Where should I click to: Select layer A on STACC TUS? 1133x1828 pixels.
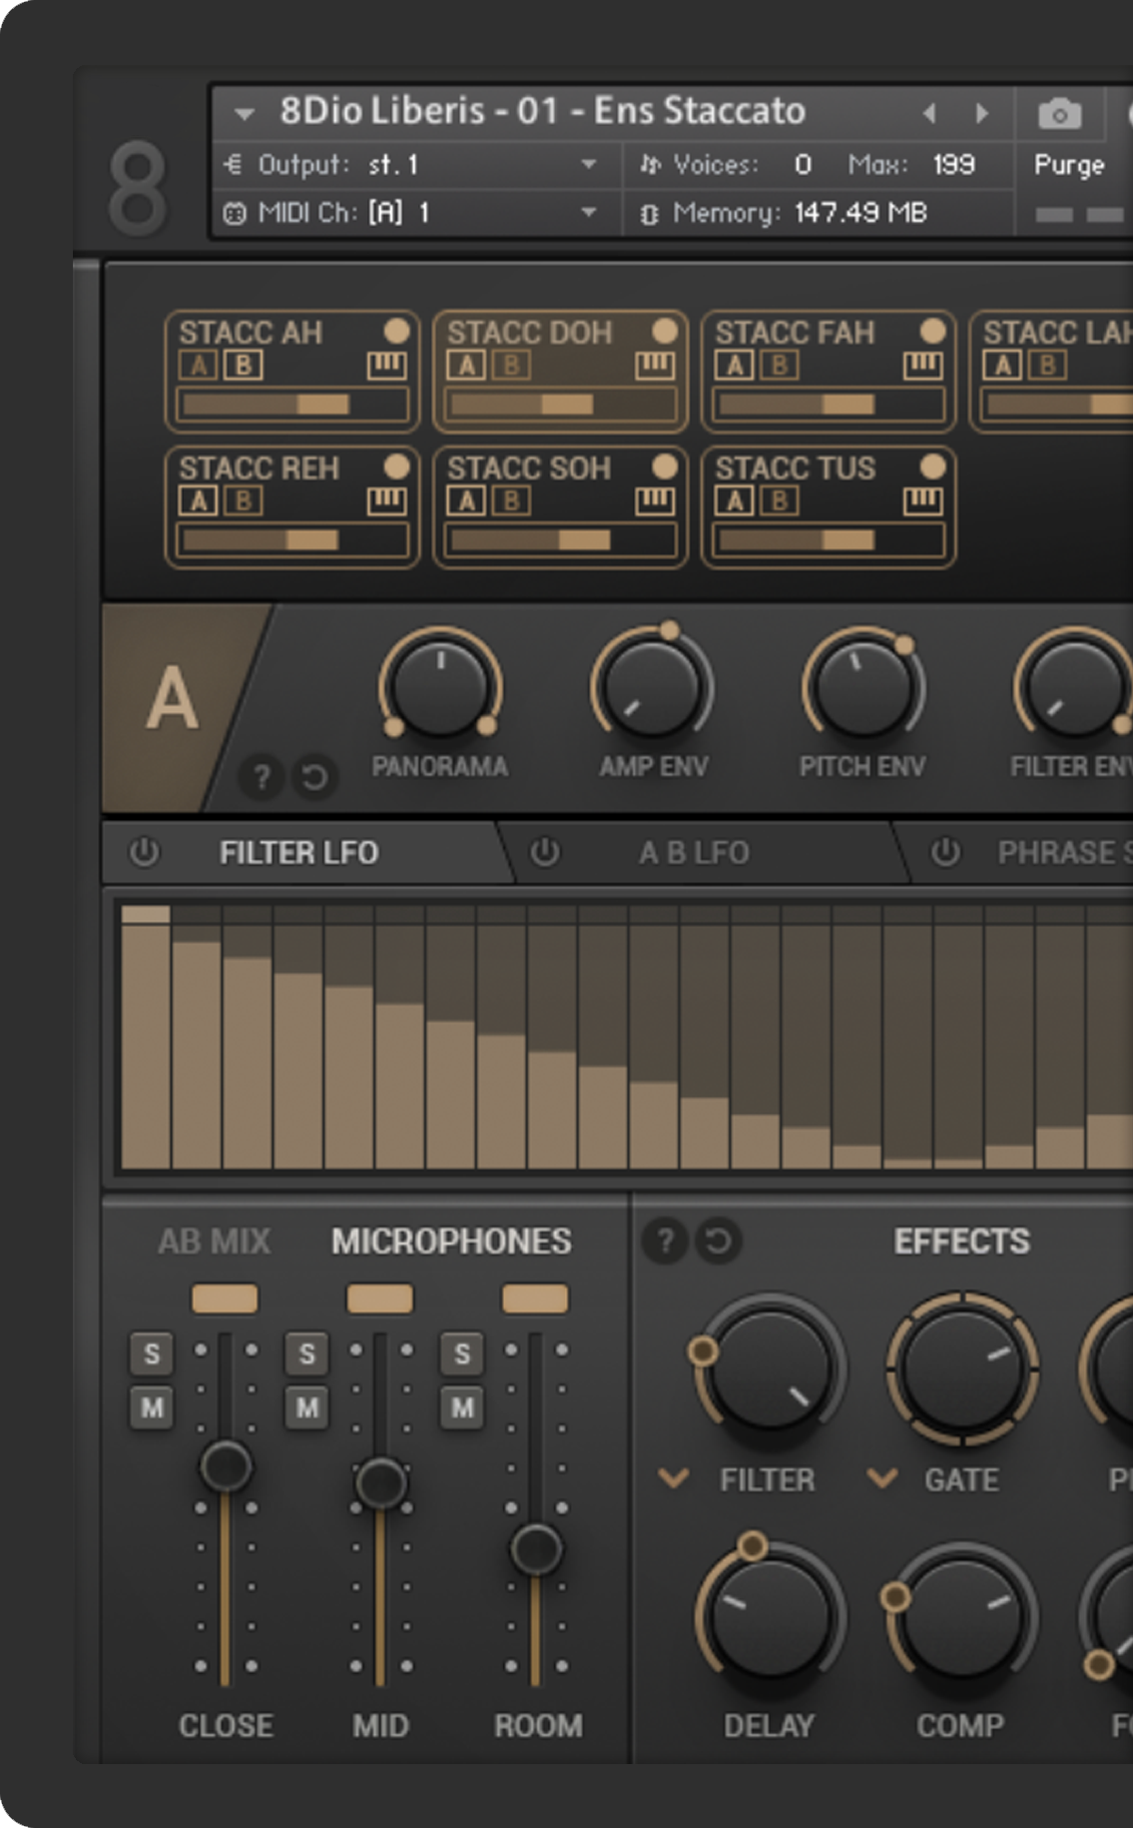(735, 500)
